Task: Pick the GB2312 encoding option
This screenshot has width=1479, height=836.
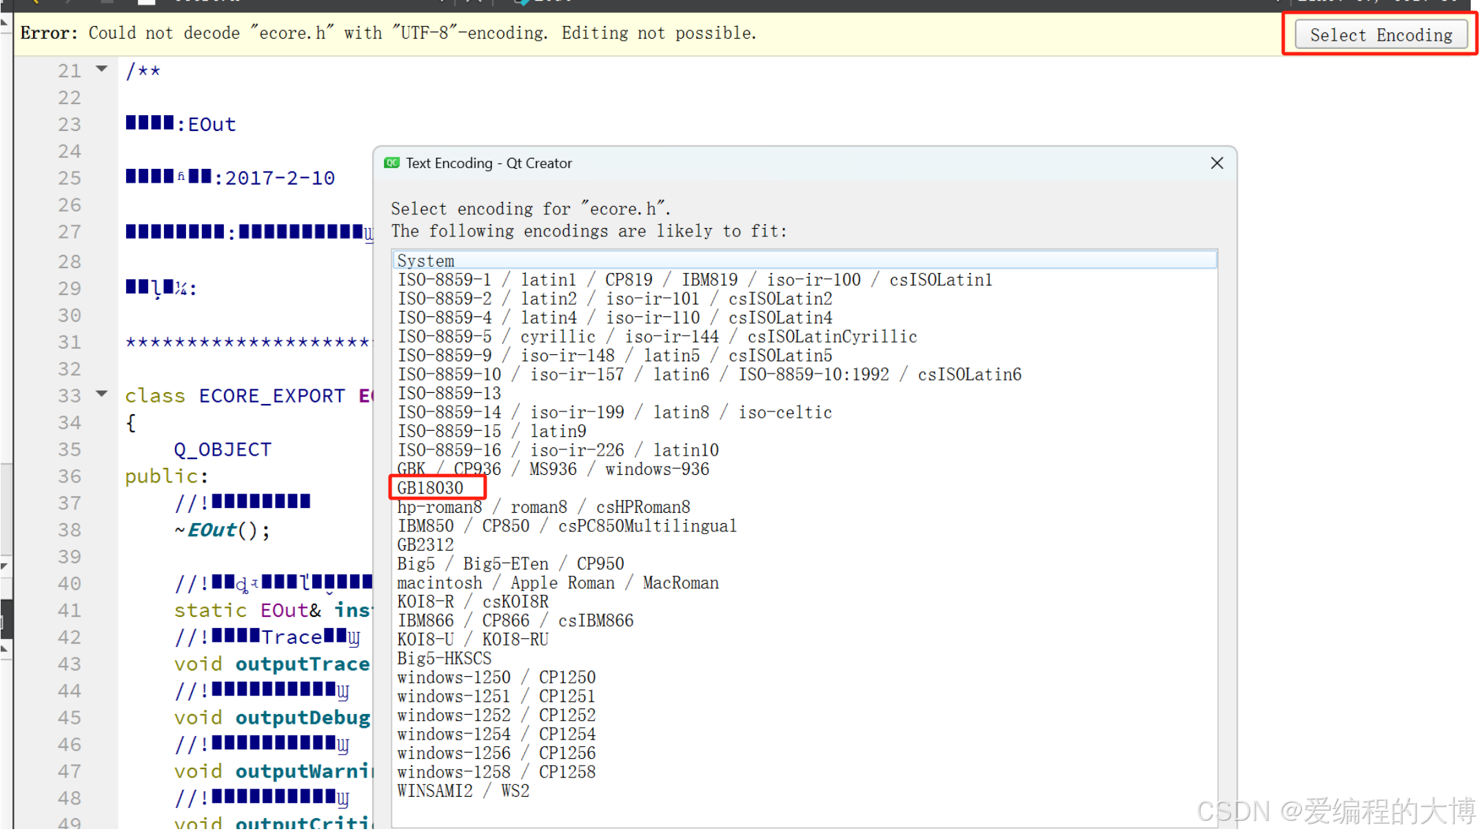Action: coord(425,545)
